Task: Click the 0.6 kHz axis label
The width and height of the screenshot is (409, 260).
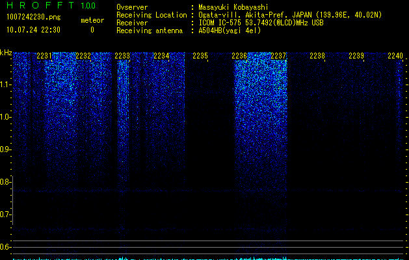Action: (x=5, y=247)
